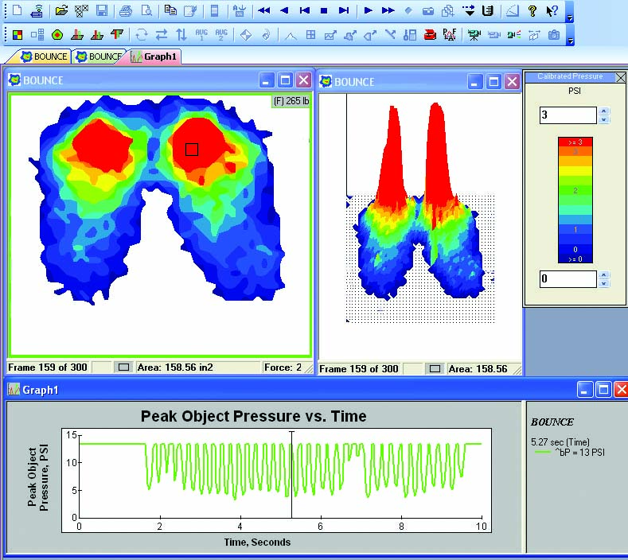Stop the movie playback
This screenshot has height=560, width=628.
[x=324, y=11]
